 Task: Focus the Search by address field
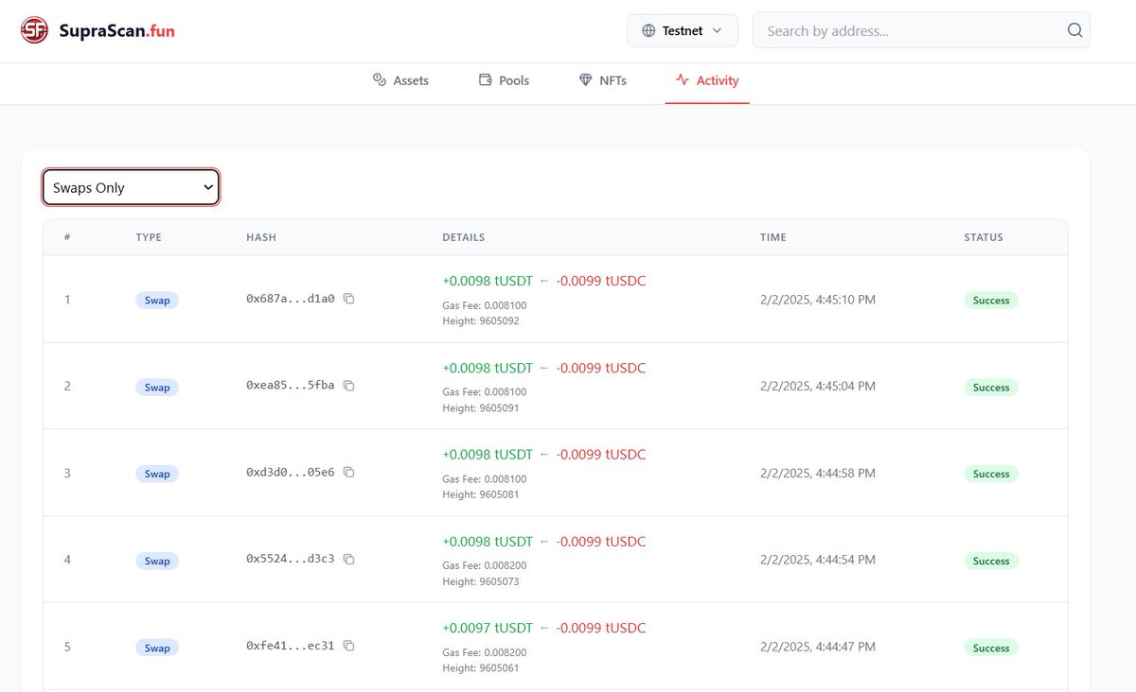pyautogui.click(x=921, y=30)
